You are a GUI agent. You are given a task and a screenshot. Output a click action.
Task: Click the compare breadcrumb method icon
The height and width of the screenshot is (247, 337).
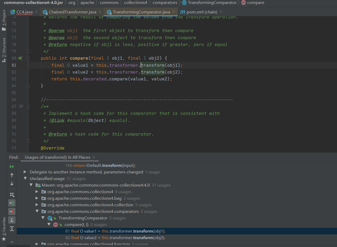point(244,3)
